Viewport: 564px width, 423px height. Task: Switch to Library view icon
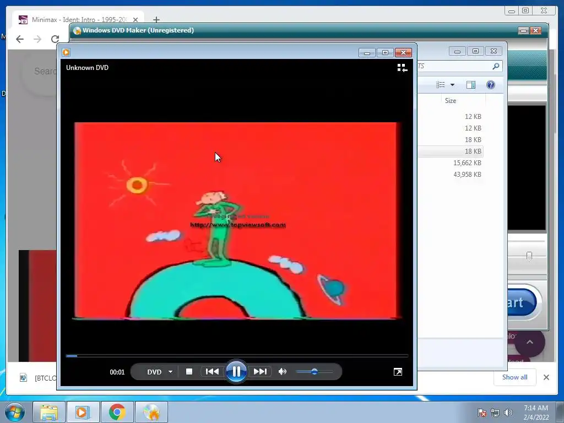click(x=402, y=68)
